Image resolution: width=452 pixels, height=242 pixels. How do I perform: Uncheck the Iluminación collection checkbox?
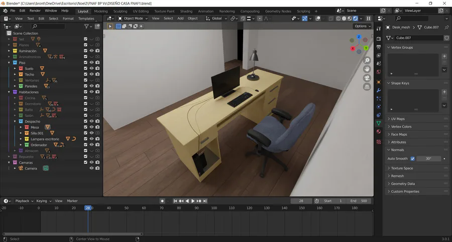click(85, 51)
